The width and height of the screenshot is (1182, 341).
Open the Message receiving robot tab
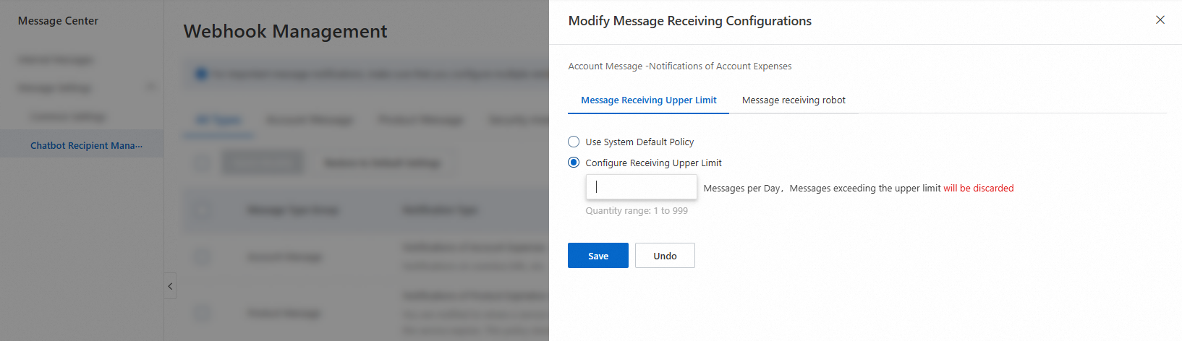794,100
